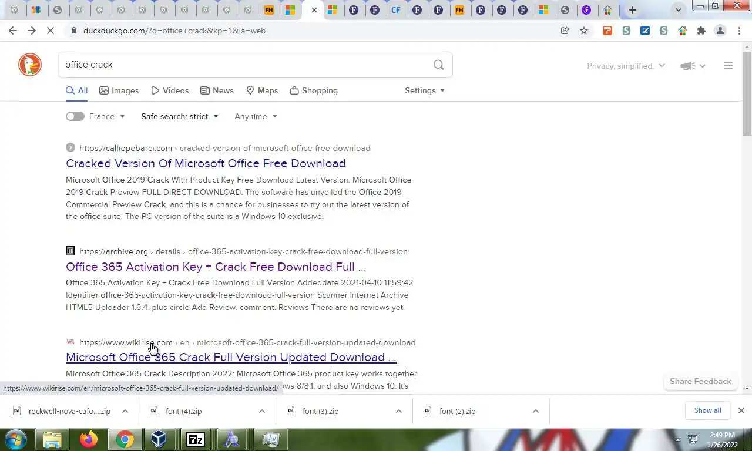Go back with the browser back arrow
This screenshot has width=752, height=451.
click(x=13, y=31)
